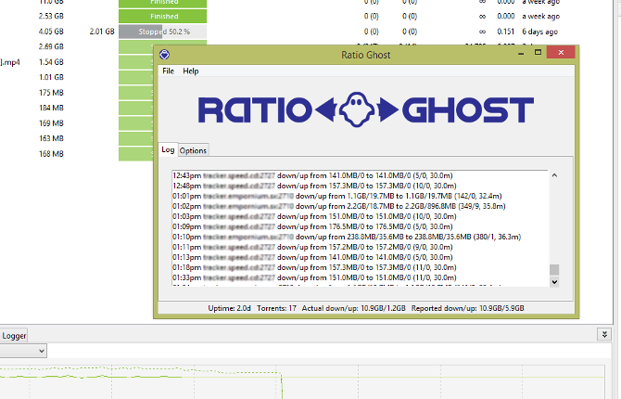Image resolution: width=621 pixels, height=399 pixels.
Task: Select the 01:18pm log entry
Action: click(x=314, y=268)
